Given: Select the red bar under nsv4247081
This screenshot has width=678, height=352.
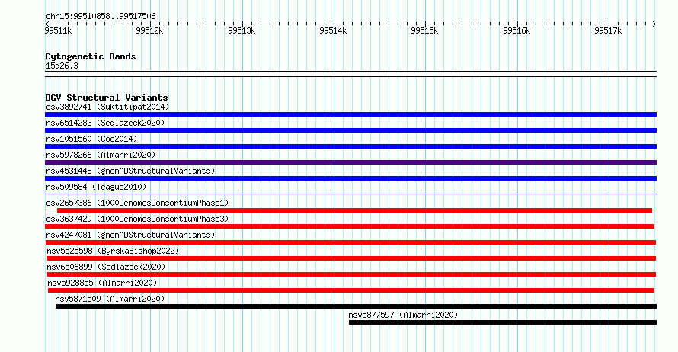Looking at the screenshot, I should 350,242.
